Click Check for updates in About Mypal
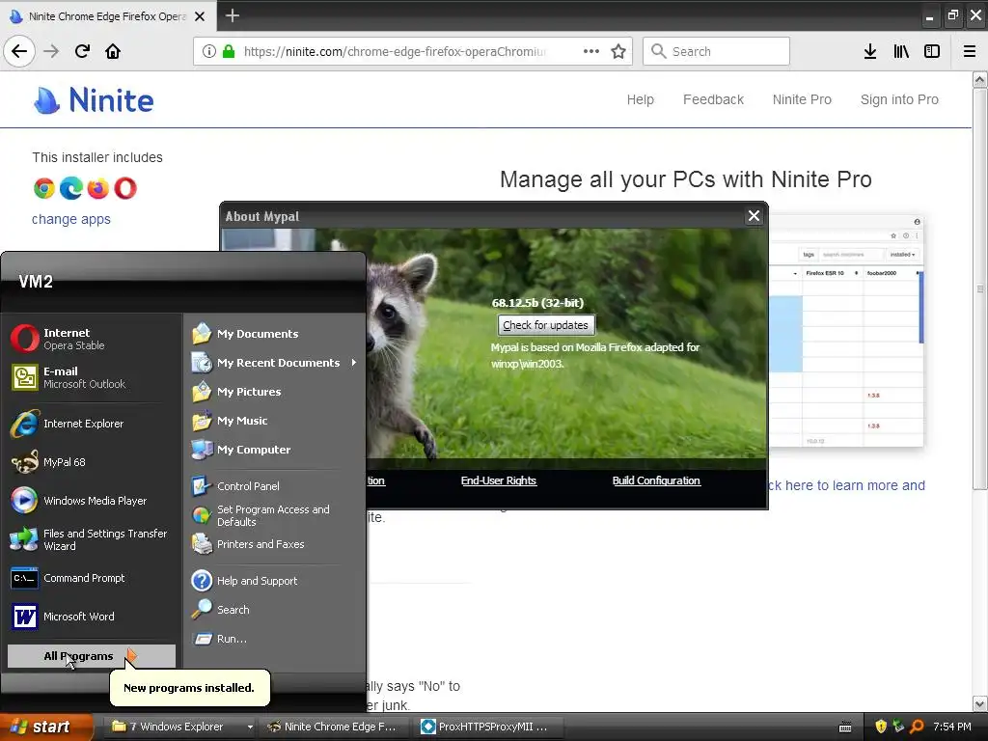Viewport: 988px width, 741px height. [546, 325]
